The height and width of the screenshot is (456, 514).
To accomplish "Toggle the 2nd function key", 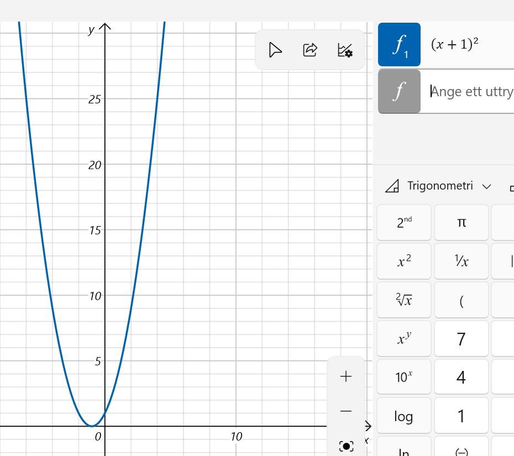I will click(x=404, y=222).
